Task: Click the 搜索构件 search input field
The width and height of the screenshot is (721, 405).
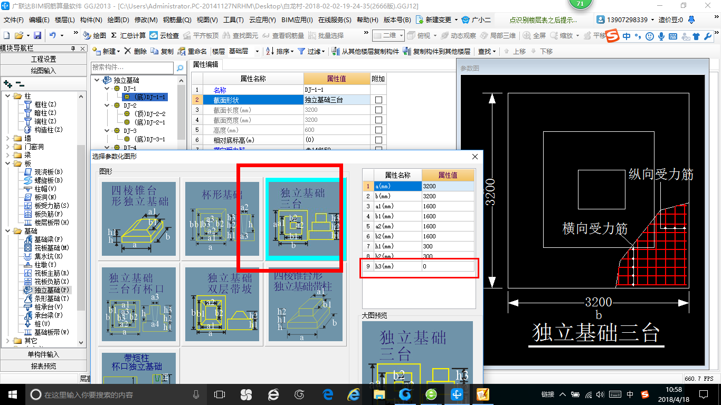Action: tap(132, 67)
